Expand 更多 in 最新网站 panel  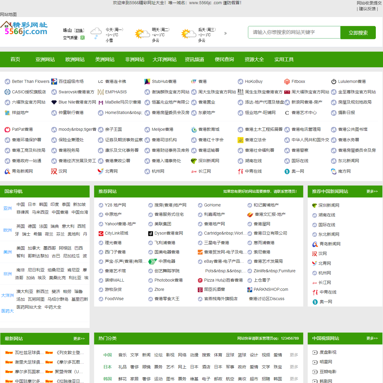coord(79,339)
